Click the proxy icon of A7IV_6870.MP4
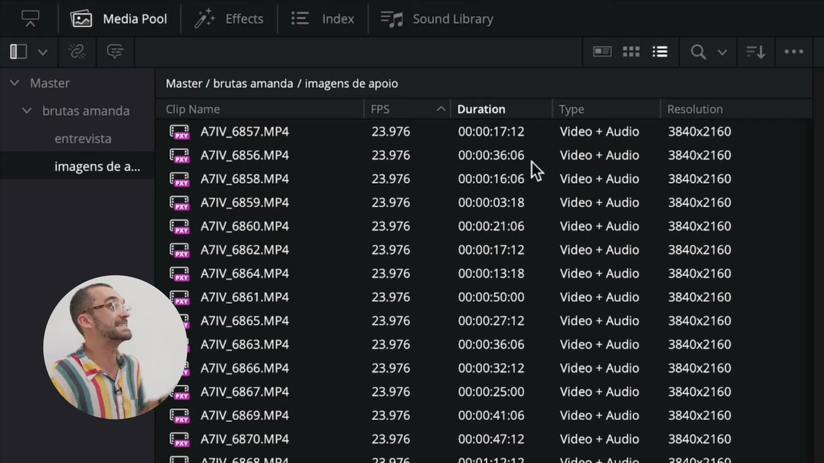Screen dimensions: 824x463 pos(180,439)
